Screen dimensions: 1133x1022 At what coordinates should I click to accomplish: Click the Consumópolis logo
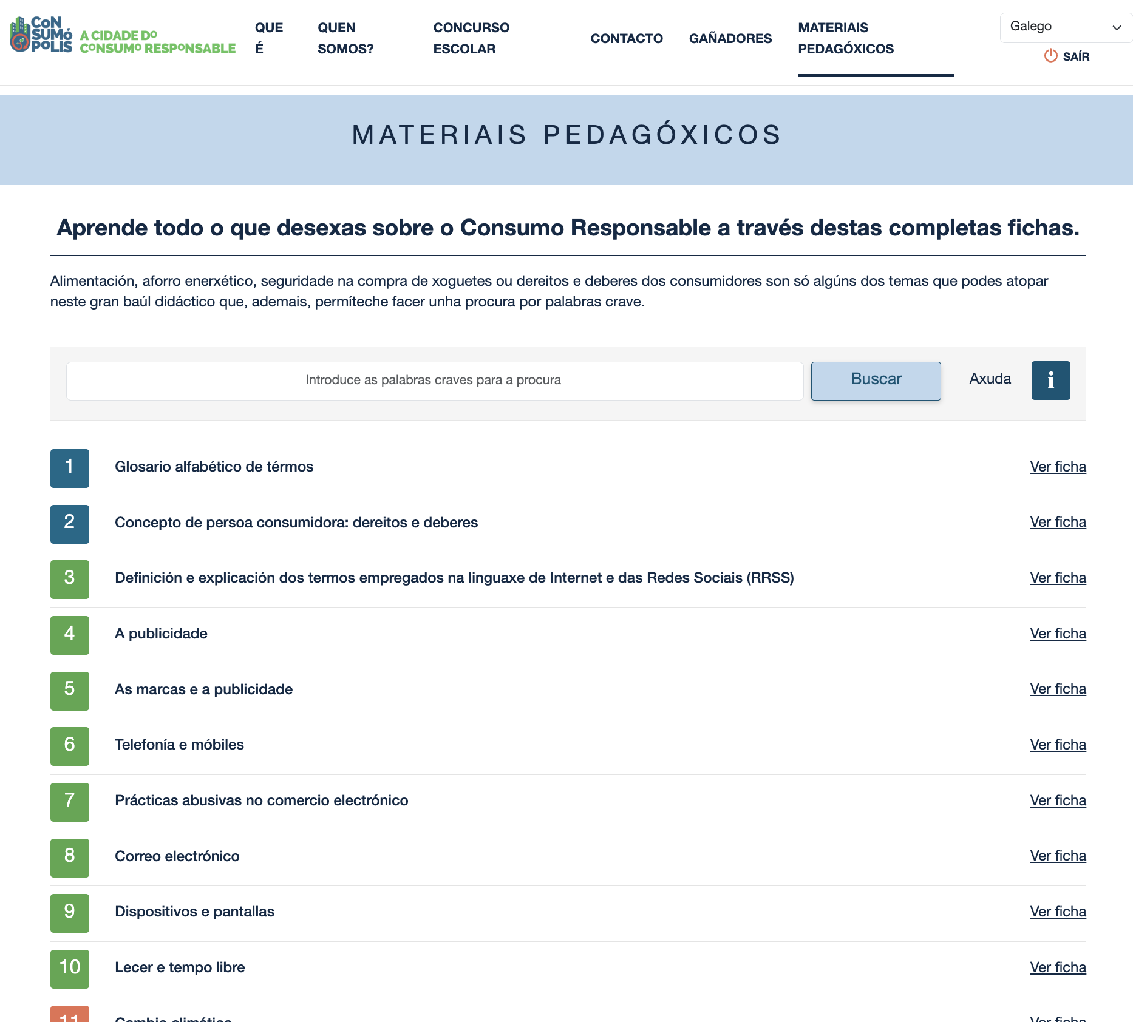(123, 35)
